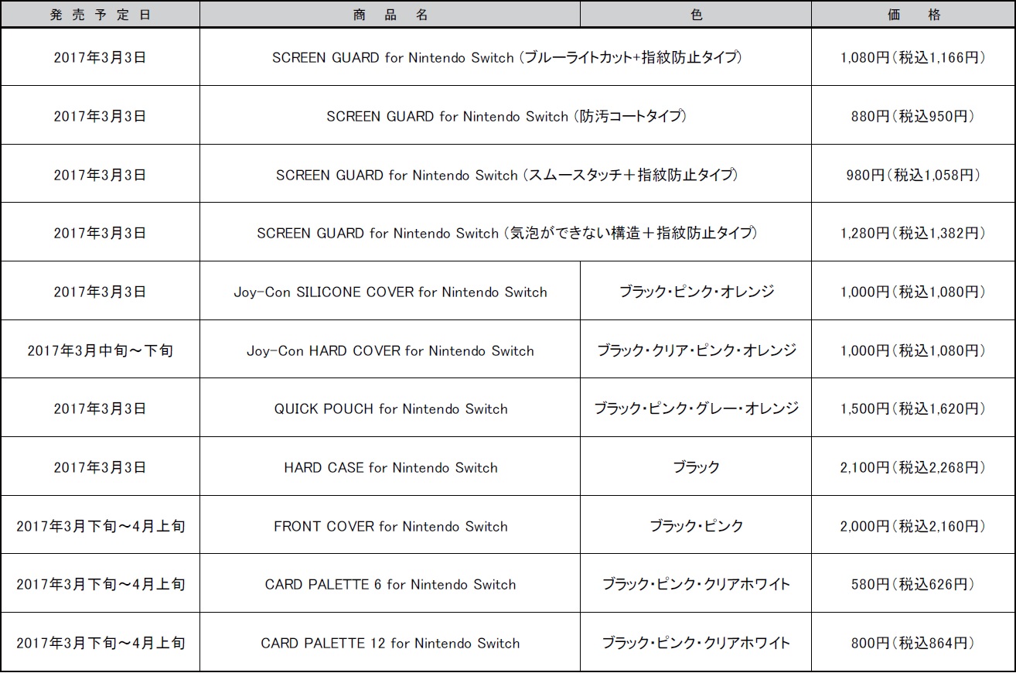Click the Joy-Con SILICONE COVER price cell
The height and width of the screenshot is (673, 1016).
tap(913, 292)
